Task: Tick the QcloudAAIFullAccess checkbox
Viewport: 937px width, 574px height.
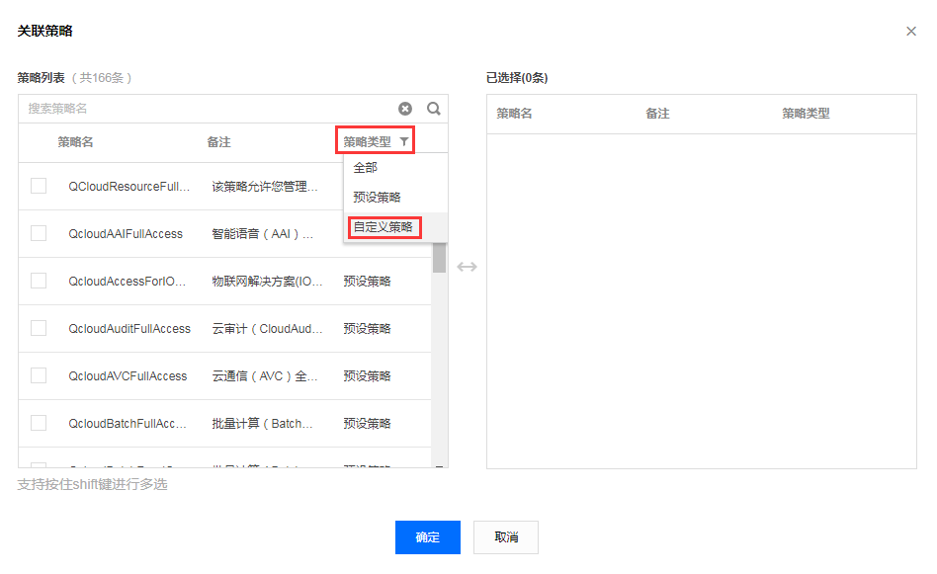Action: (39, 233)
